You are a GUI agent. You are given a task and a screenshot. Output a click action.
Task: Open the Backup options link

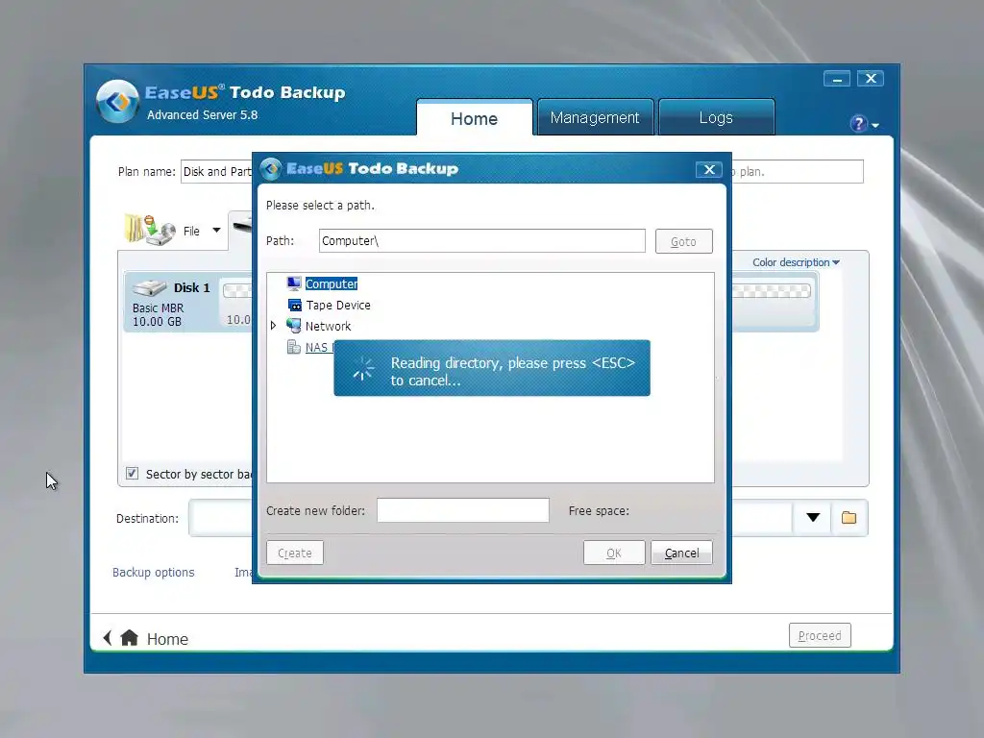(x=153, y=573)
